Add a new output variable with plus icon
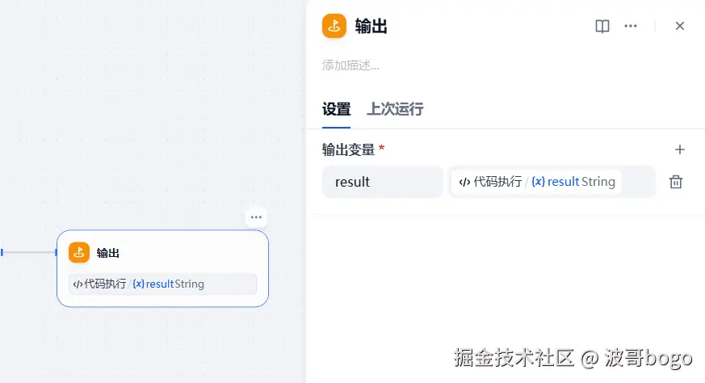The width and height of the screenshot is (705, 383). click(680, 149)
